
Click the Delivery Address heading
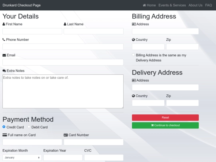pyautogui.click(x=157, y=72)
